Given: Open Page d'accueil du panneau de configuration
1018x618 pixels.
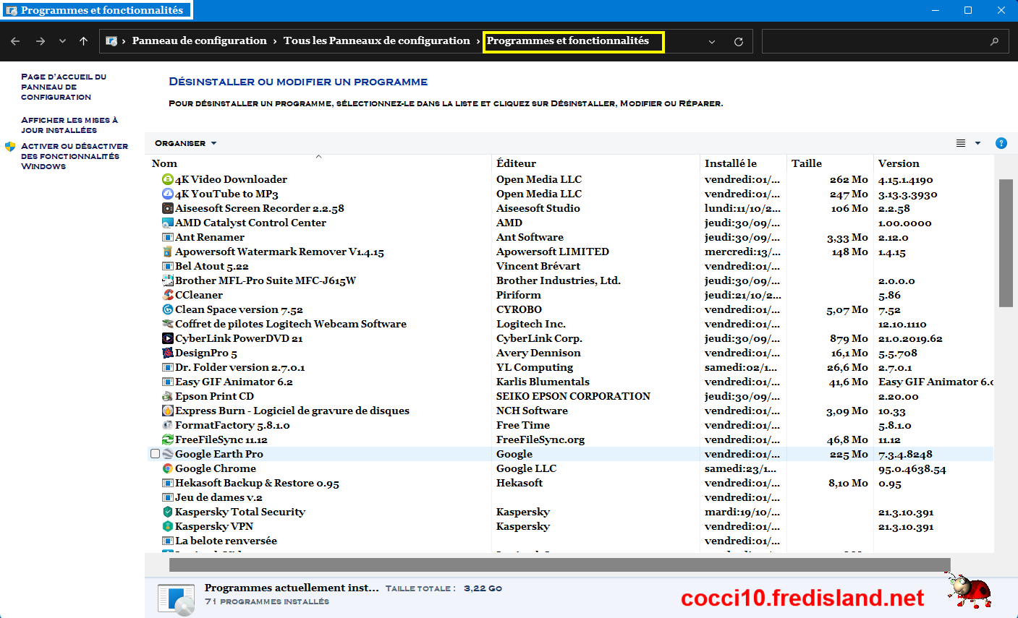Looking at the screenshot, I should tap(64, 87).
